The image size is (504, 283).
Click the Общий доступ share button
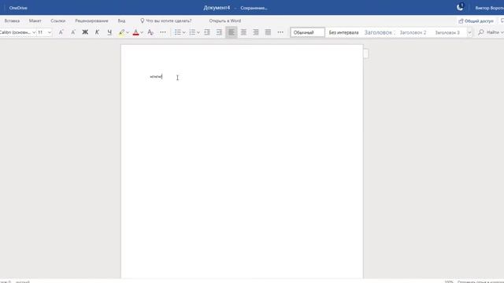[476, 21]
